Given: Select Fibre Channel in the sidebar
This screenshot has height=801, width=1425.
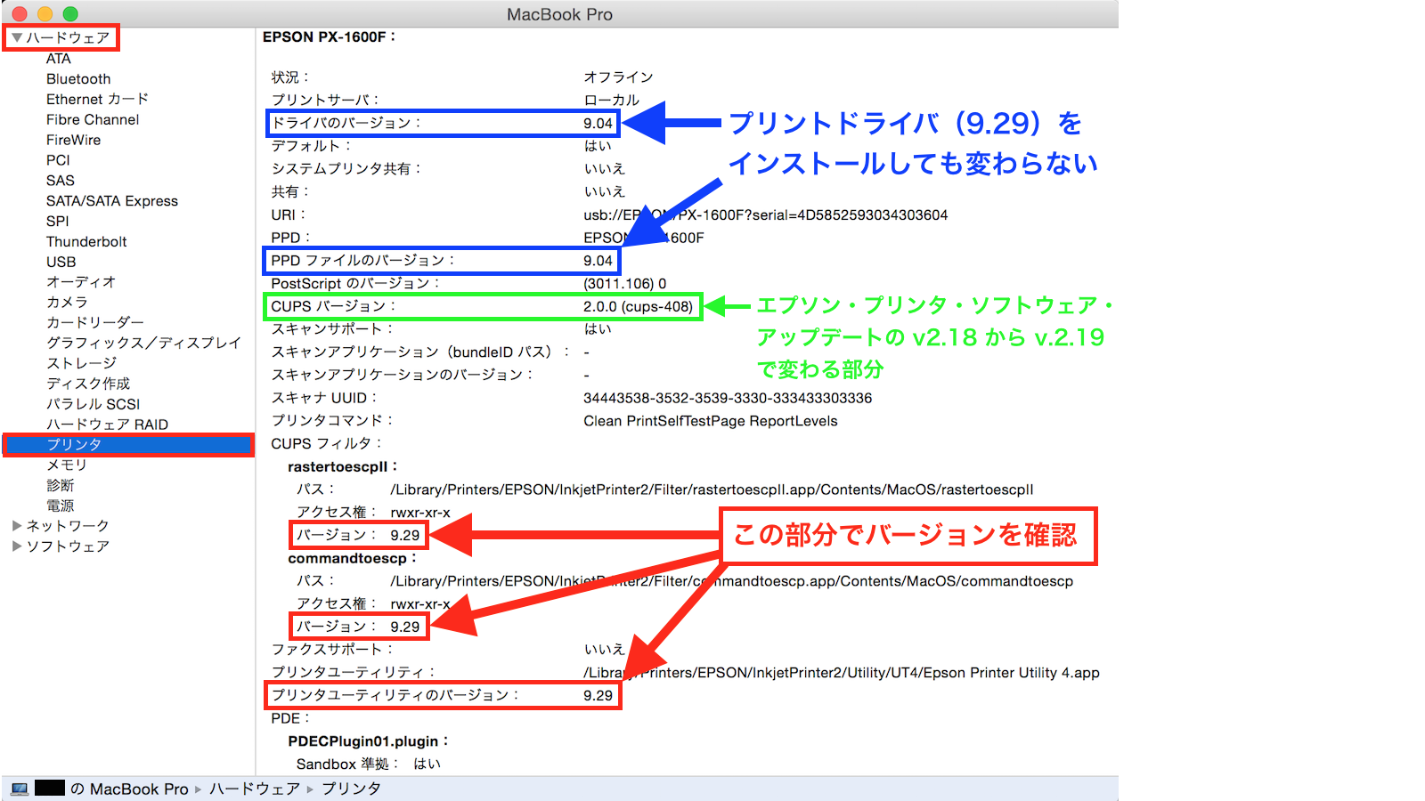Looking at the screenshot, I should tap(93, 119).
